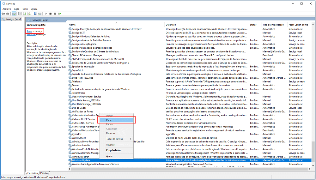Click the Forward arrow toolbar icon
This screenshot has height=180, width=316.
coord(8,14)
